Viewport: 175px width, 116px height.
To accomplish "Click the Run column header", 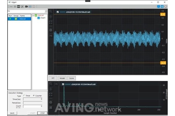I will point(10,16).
